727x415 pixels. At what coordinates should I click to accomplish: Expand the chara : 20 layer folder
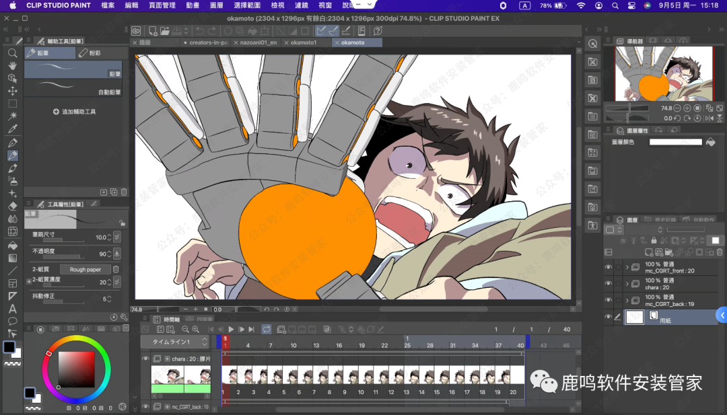tap(627, 284)
